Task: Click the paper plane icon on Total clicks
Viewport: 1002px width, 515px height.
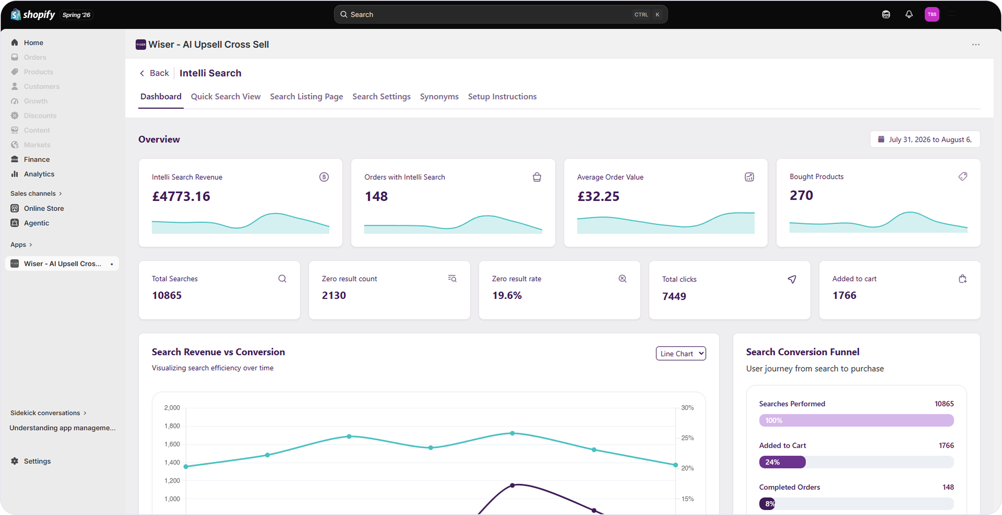Action: 791,279
